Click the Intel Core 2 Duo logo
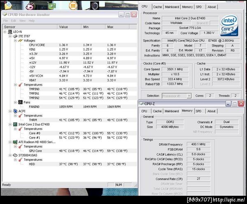The height and width of the screenshot is (204, 247). click(x=229, y=26)
